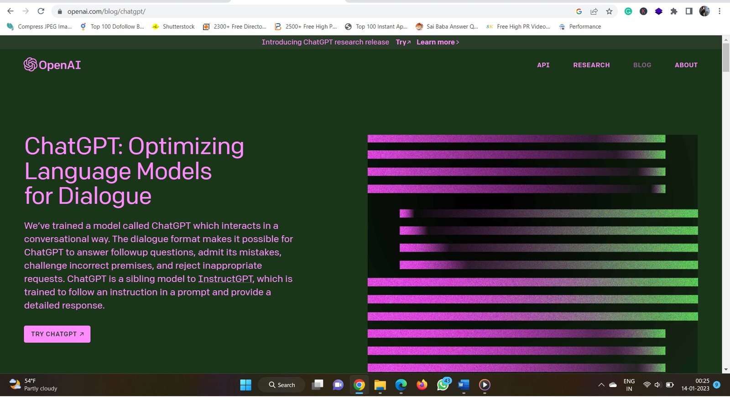Toggle the browser side panel
The width and height of the screenshot is (730, 397).
tap(689, 11)
